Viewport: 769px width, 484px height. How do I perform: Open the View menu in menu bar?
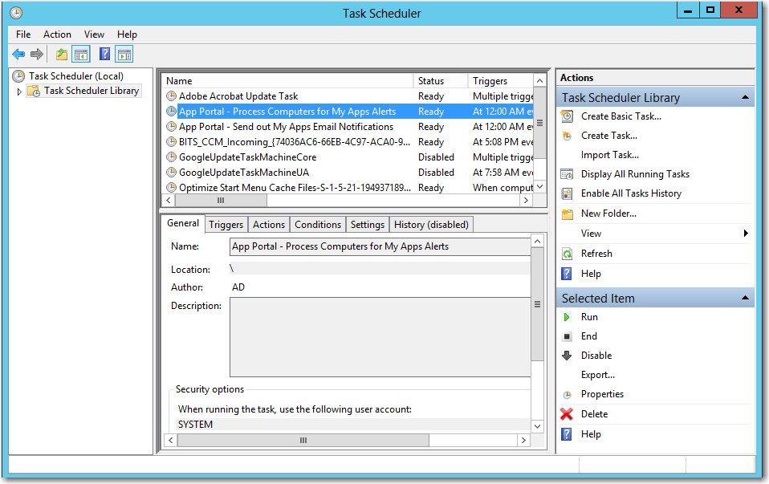[x=94, y=35]
